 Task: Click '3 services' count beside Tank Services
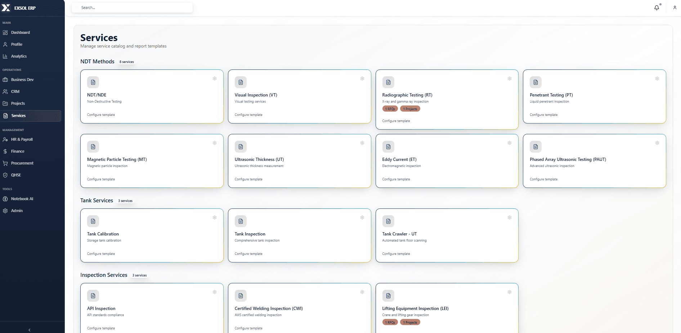(x=125, y=201)
